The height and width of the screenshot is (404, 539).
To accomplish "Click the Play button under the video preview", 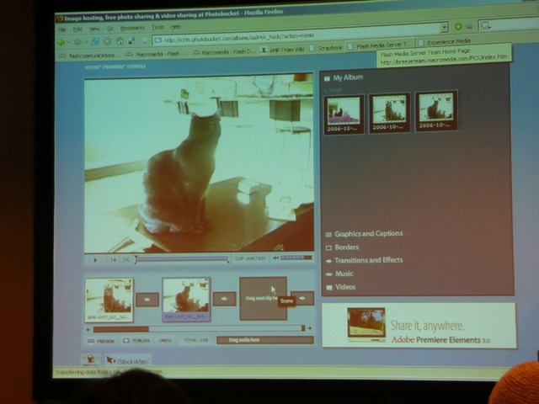I will [95, 260].
